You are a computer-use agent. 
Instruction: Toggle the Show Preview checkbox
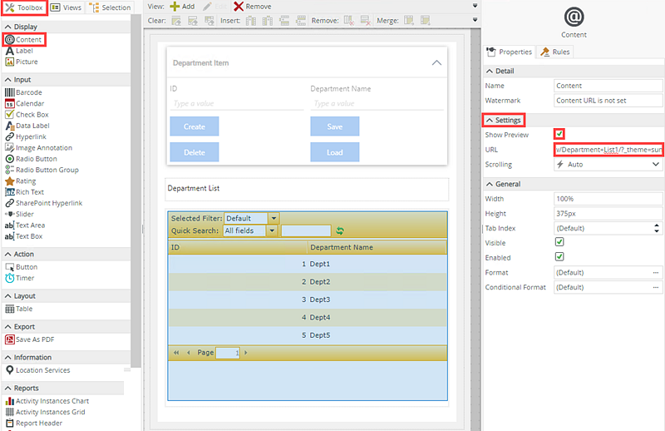559,134
